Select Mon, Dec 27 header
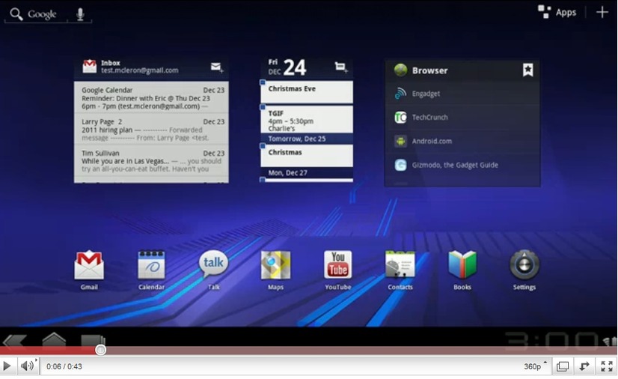This screenshot has height=379, width=618. point(307,173)
